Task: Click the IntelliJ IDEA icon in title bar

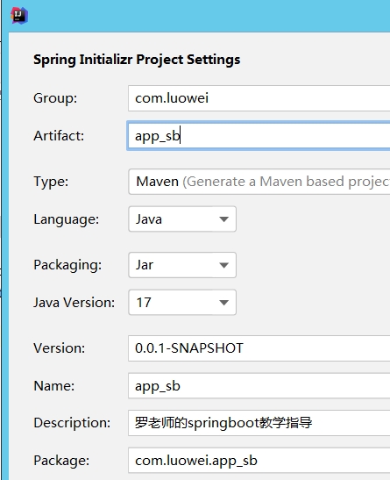Action: pyautogui.click(x=19, y=15)
